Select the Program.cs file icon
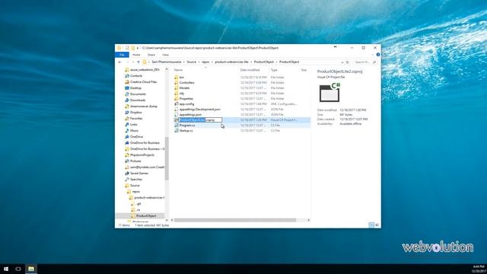The width and height of the screenshot is (487, 274). pos(177,125)
